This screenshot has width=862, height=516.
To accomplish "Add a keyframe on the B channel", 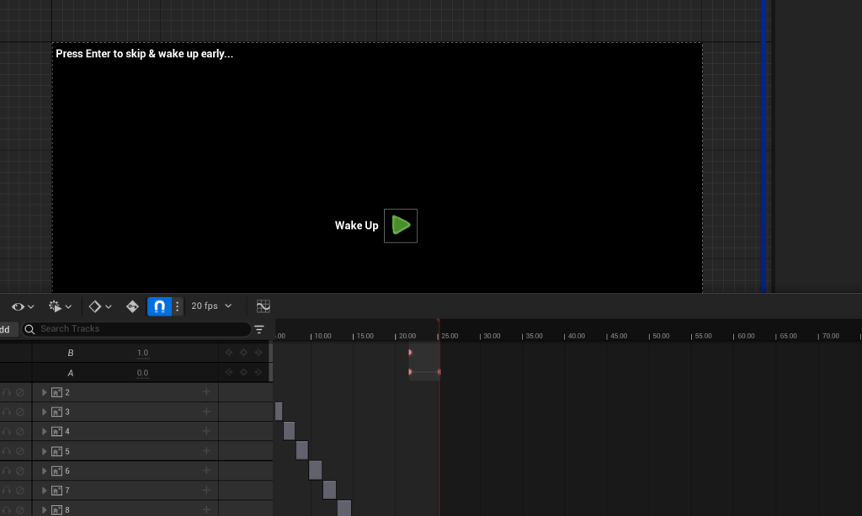I will coord(243,353).
